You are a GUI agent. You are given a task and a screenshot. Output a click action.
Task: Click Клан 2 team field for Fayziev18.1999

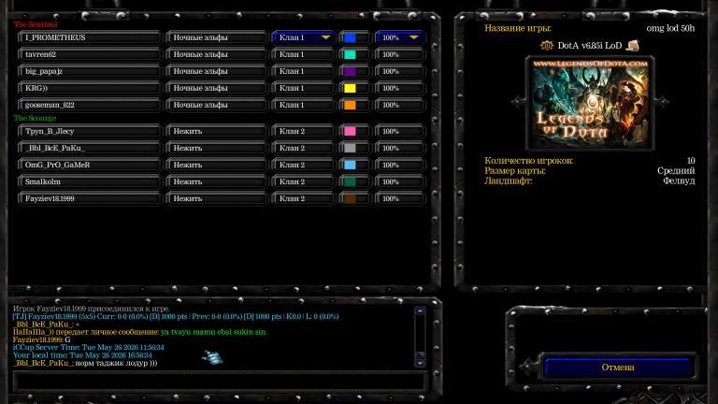pyautogui.click(x=303, y=199)
